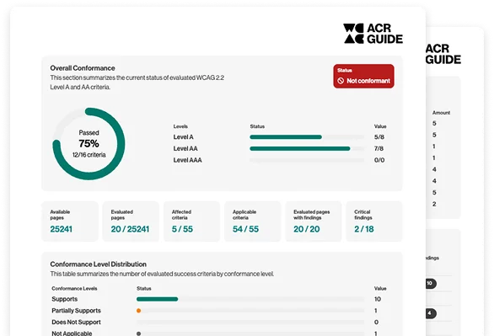Click the Level AA row label
Viewport: 494px width, 336px height.
click(185, 148)
